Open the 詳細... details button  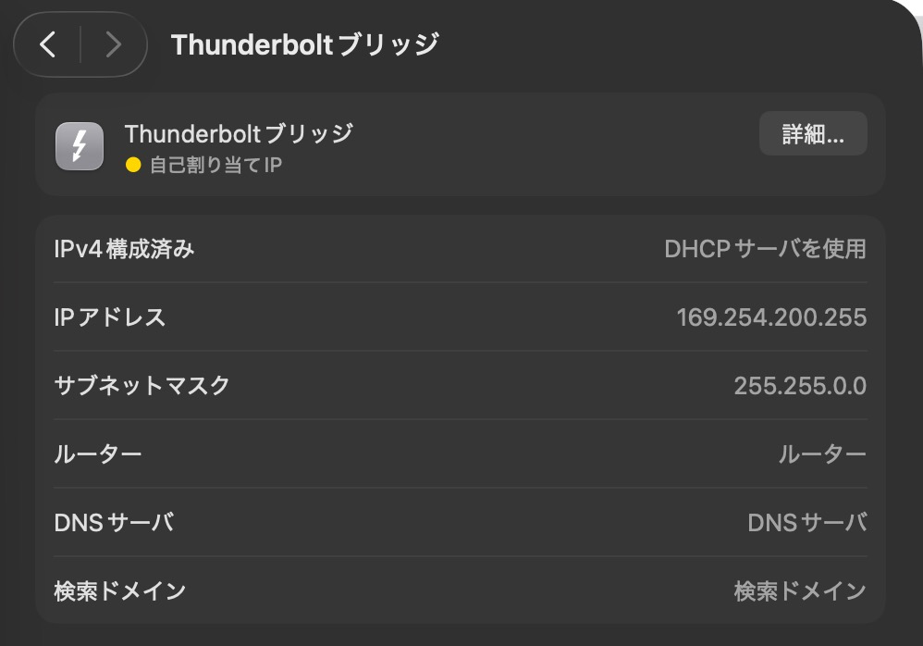point(813,134)
